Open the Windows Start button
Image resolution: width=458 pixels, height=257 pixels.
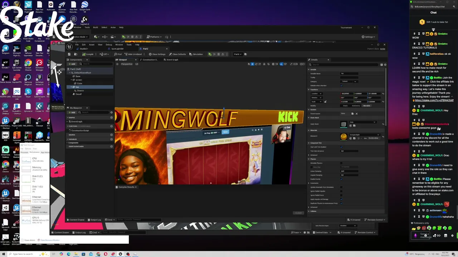4,254
